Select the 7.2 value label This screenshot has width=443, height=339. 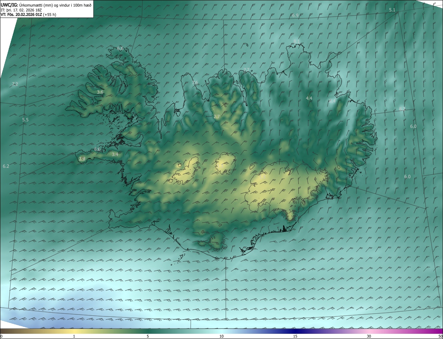click(15, 84)
